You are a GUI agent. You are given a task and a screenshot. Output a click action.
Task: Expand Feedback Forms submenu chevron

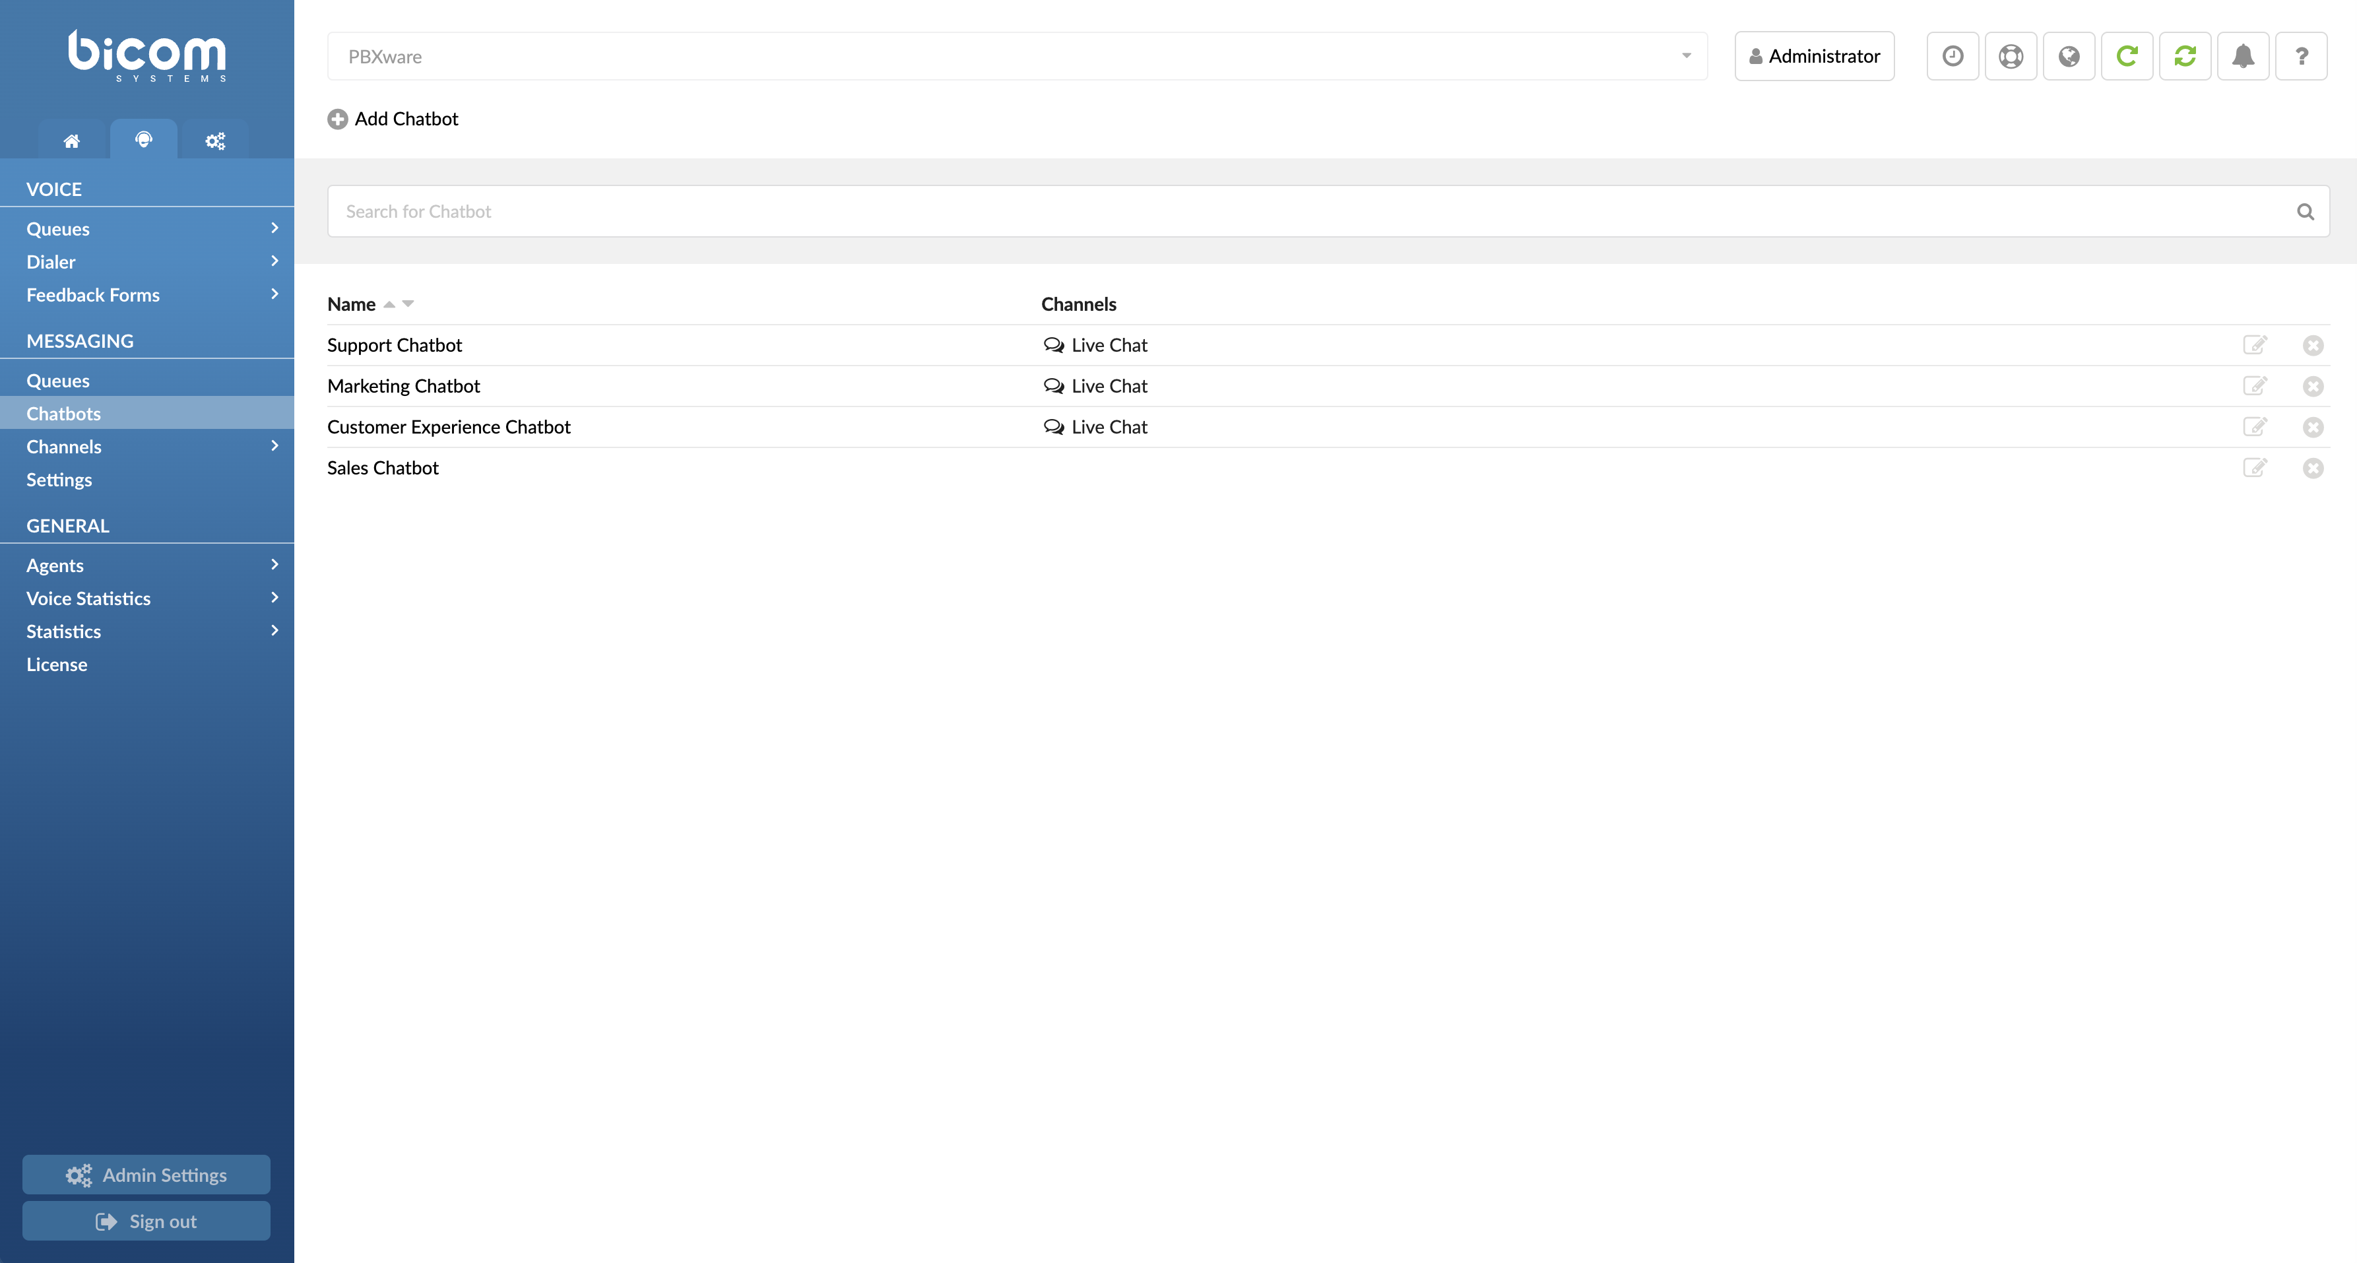274,294
